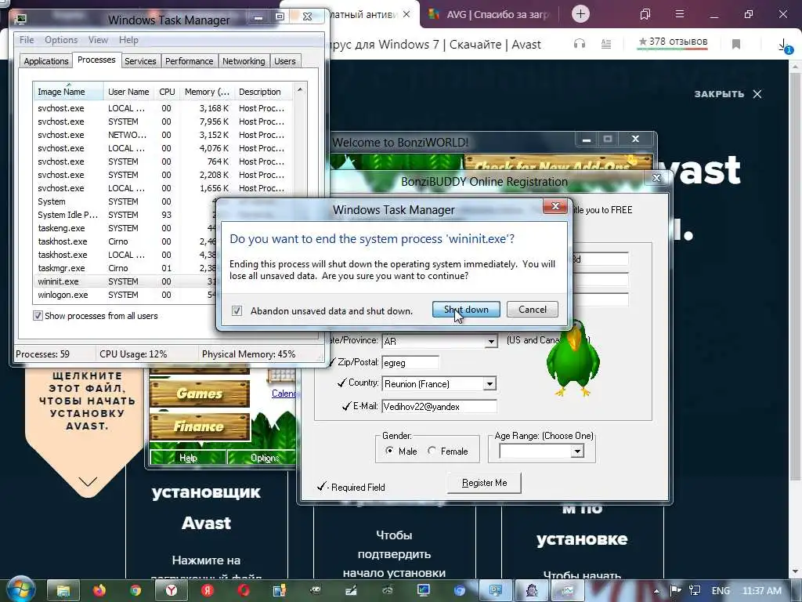Open Finance in BonziWORLD
Image resolution: width=802 pixels, height=602 pixels.
pos(200,426)
